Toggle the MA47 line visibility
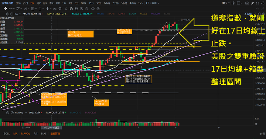 100,14
